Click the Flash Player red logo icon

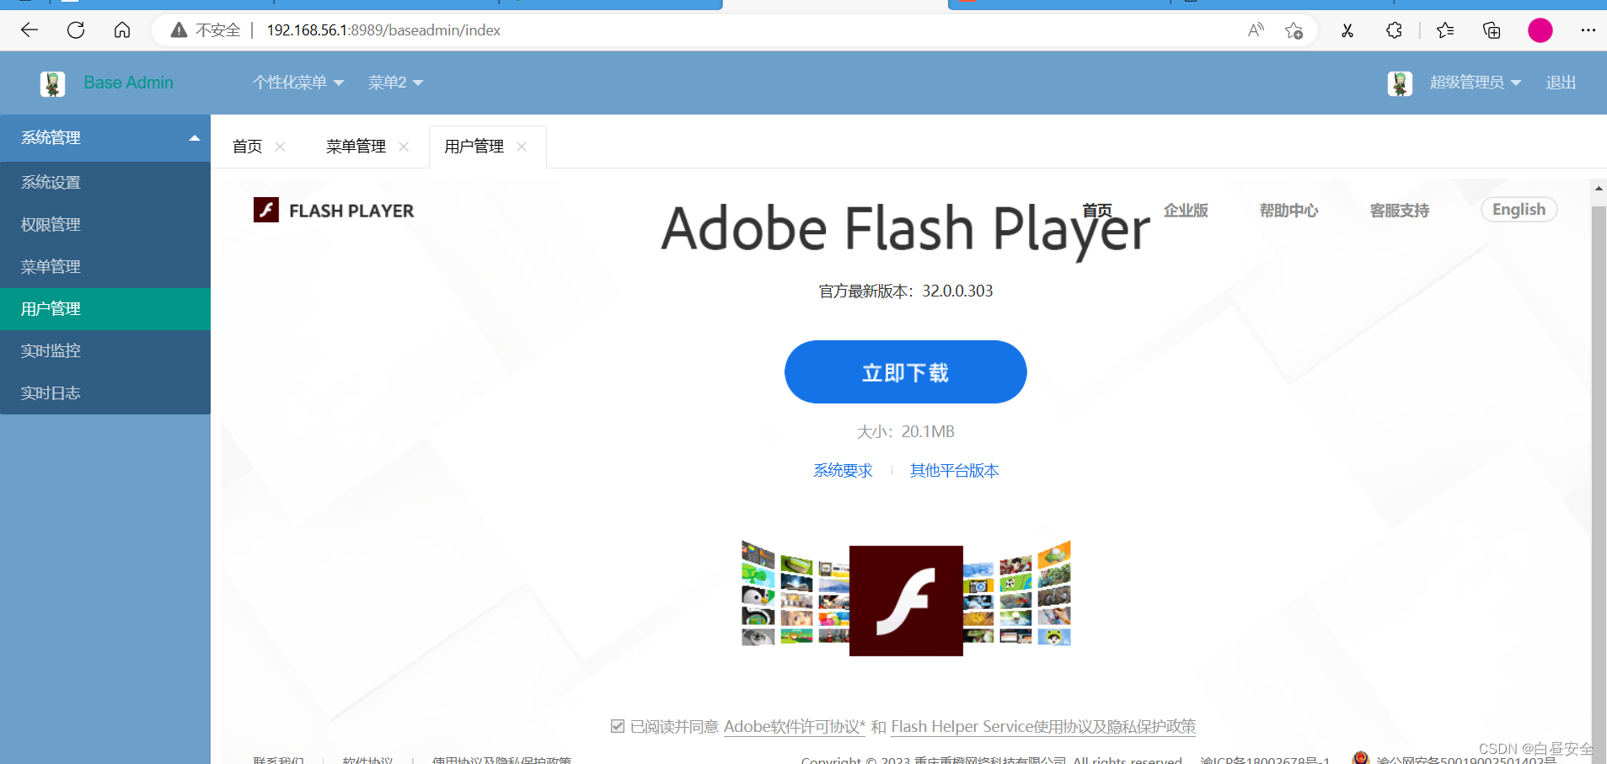click(266, 210)
